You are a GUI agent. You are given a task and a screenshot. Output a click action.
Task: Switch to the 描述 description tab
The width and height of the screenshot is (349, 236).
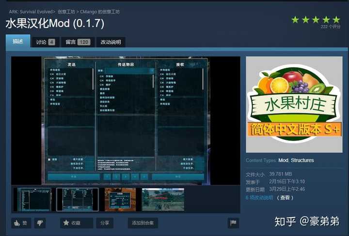tap(18, 41)
